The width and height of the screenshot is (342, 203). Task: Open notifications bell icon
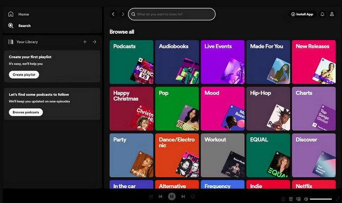(x=322, y=14)
